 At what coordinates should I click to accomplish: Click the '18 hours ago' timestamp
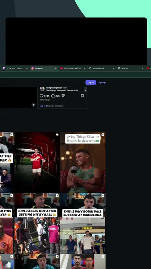tap(45, 100)
